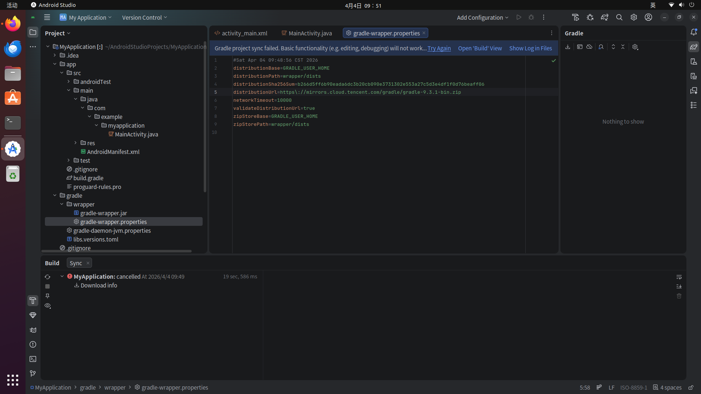The height and width of the screenshot is (394, 701).
Task: Click the Search Everywhere magnifier icon
Action: click(619, 18)
